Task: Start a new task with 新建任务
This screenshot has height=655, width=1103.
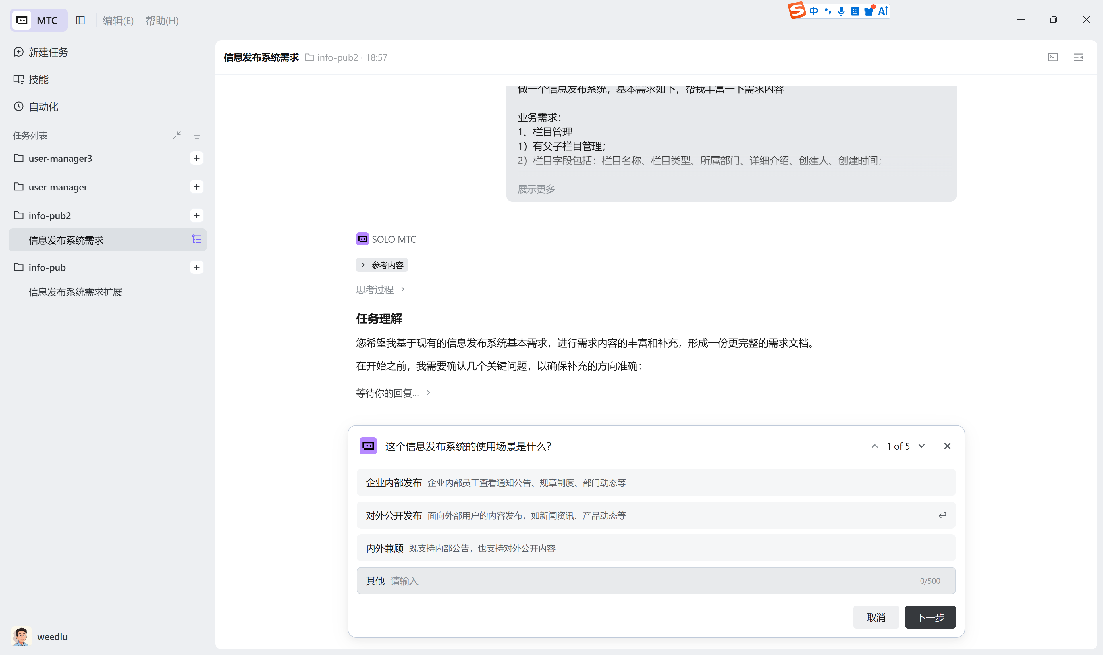Action: tap(41, 52)
